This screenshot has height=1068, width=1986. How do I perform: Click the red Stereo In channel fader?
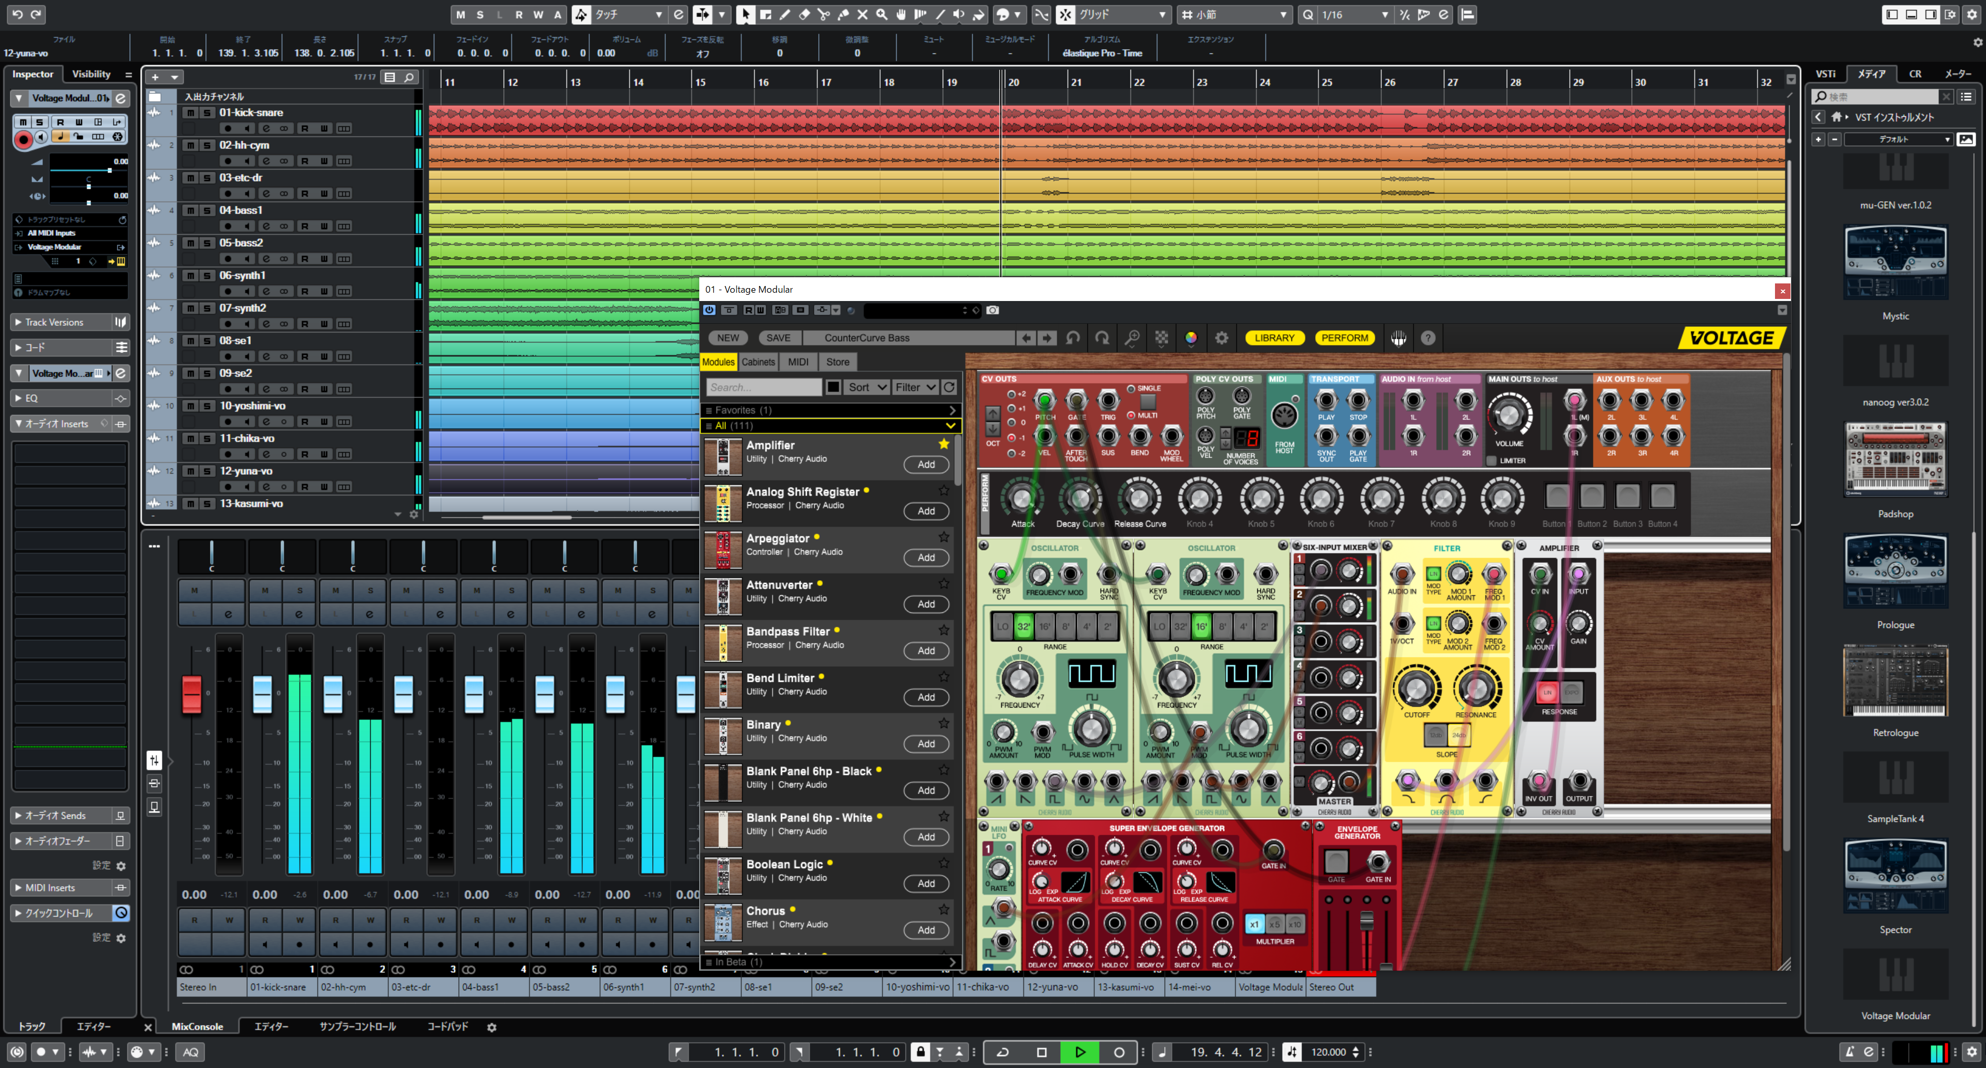[191, 694]
